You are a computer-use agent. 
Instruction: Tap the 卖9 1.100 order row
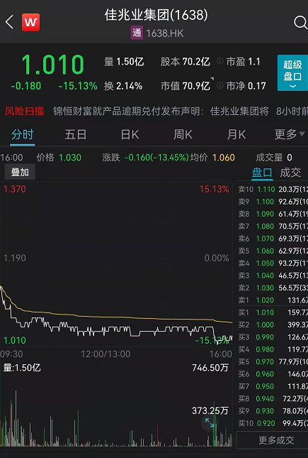click(273, 202)
